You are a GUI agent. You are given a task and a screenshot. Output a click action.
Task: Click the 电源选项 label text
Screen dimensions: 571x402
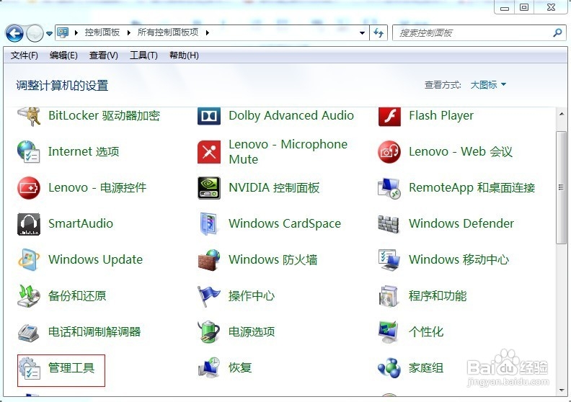(252, 332)
